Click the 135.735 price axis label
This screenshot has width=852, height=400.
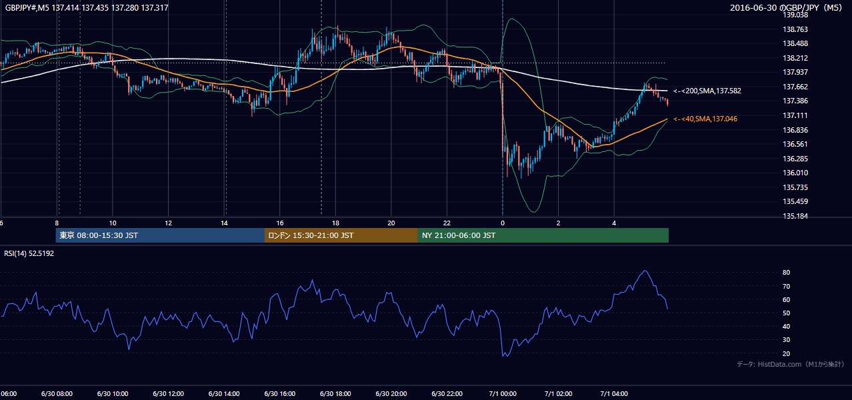pos(795,187)
